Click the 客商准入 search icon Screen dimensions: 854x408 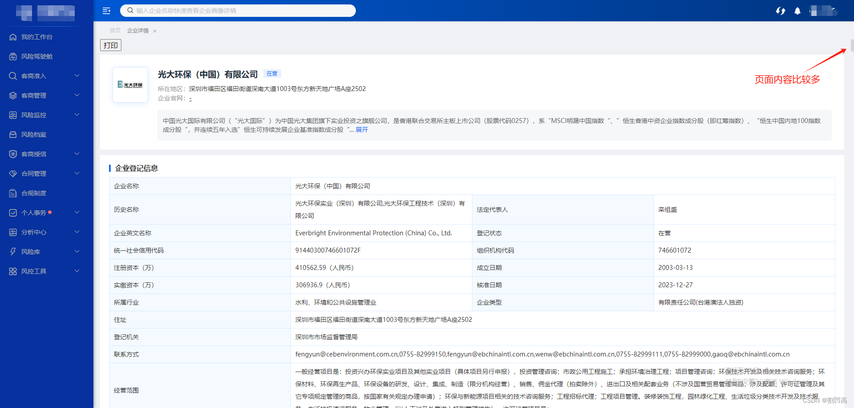13,76
